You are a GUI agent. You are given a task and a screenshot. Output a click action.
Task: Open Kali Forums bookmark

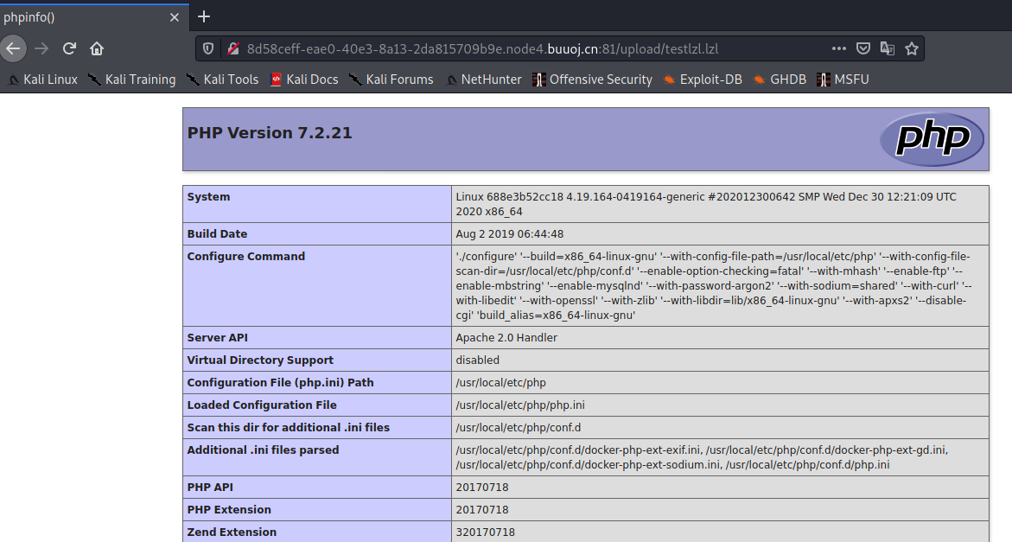(391, 80)
